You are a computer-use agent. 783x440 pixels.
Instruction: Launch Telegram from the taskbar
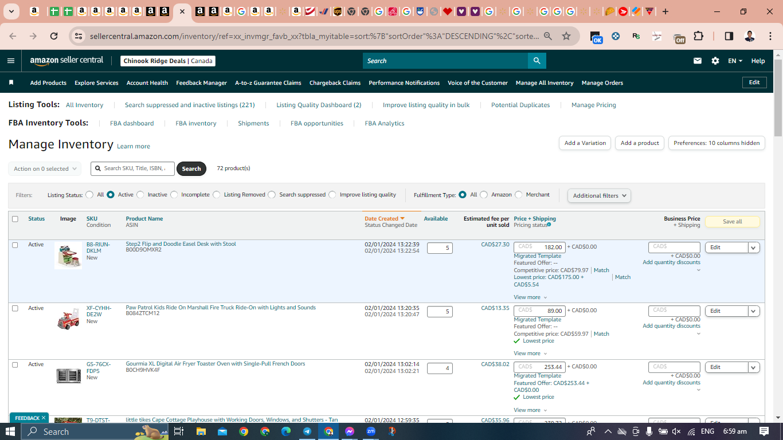307,431
